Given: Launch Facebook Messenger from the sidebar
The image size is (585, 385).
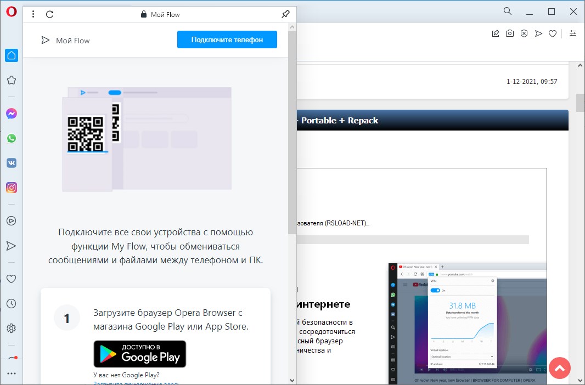Looking at the screenshot, I should 12,114.
